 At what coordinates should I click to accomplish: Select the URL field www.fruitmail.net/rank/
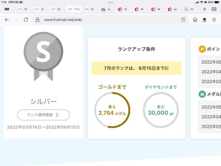click(63, 20)
